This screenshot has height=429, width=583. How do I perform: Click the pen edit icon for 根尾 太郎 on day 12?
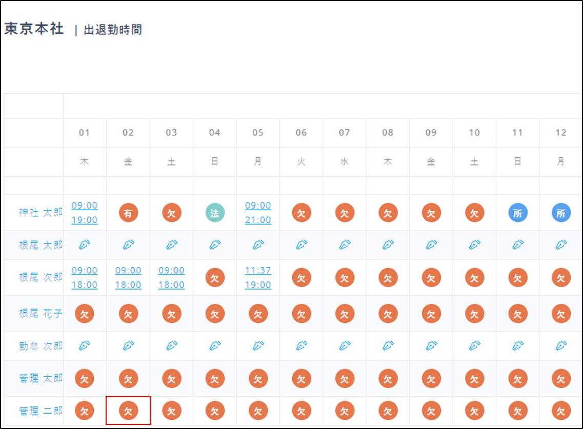[x=561, y=245]
